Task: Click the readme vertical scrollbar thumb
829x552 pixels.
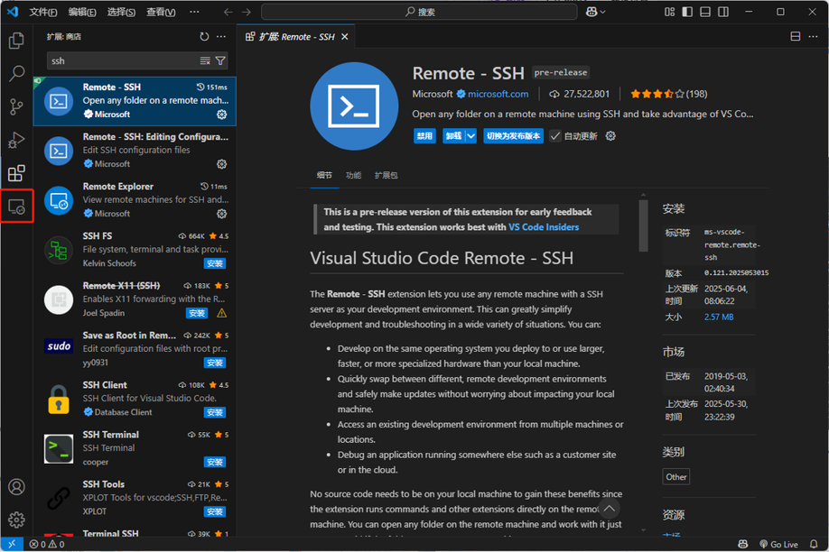Action: coord(644,225)
